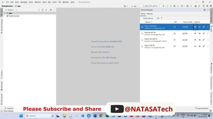Open Device Manager panel settings gear
Viewport: 213px width, 119px height.
204,10
